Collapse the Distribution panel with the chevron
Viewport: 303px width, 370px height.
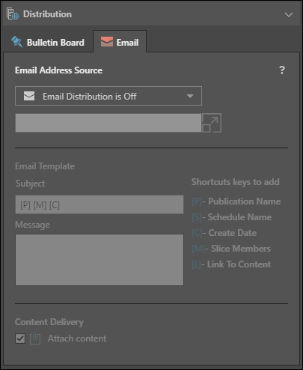point(289,15)
